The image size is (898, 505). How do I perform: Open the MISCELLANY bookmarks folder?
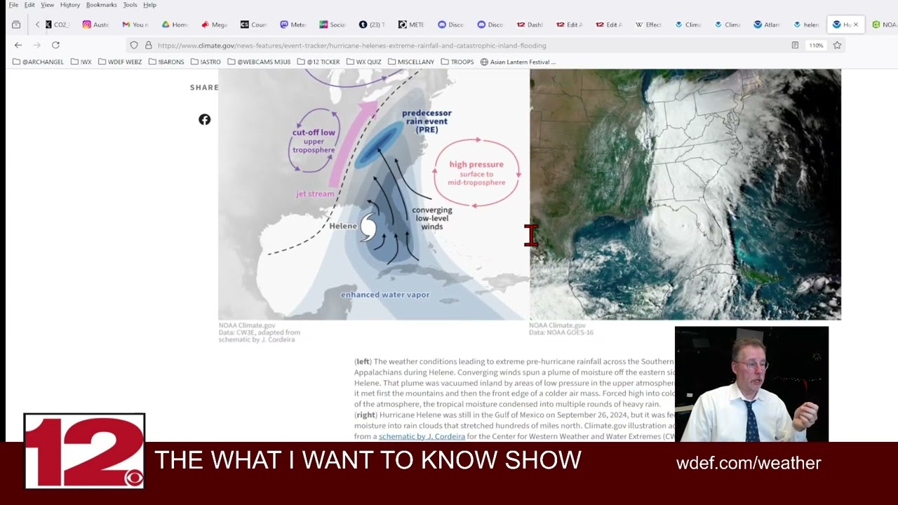coord(411,62)
